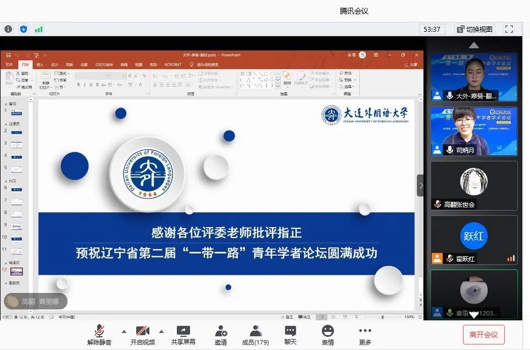Enter fullscreen mode icon at top right

coord(509,29)
